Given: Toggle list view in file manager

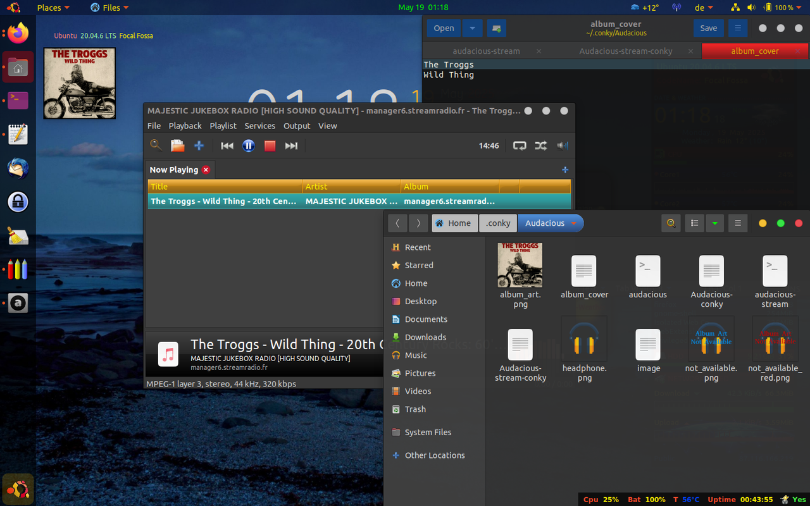Looking at the screenshot, I should (x=694, y=223).
